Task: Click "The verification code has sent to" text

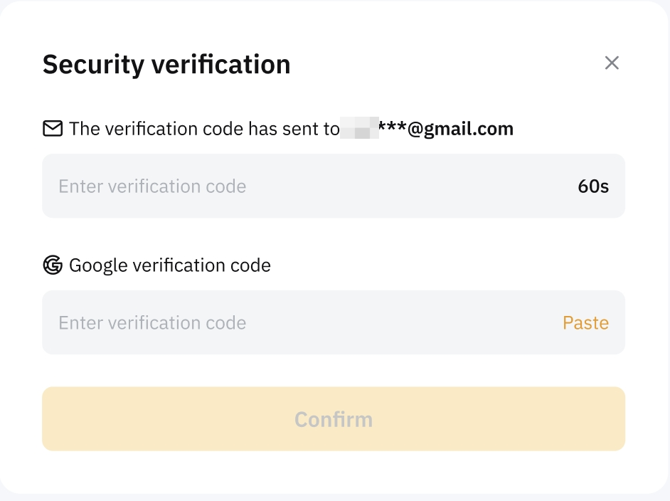Action: coord(204,129)
